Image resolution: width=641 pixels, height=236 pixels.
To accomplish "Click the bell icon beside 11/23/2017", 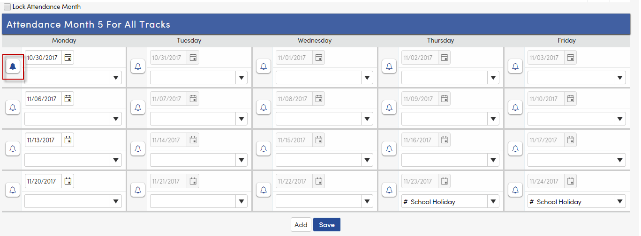I will tap(389, 190).
